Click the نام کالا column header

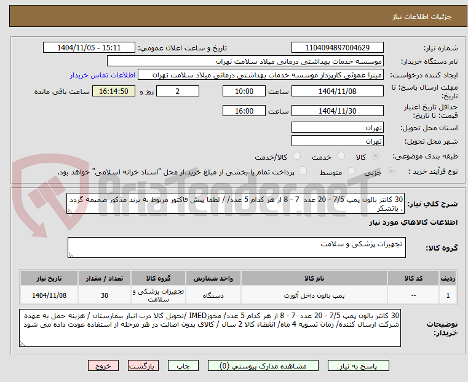point(314,278)
